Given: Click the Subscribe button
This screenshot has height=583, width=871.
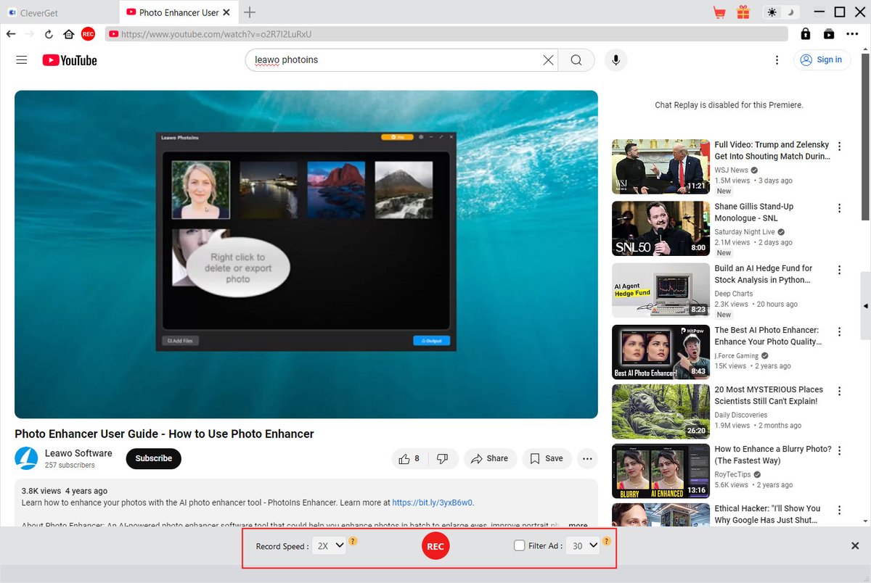Looking at the screenshot, I should (153, 458).
